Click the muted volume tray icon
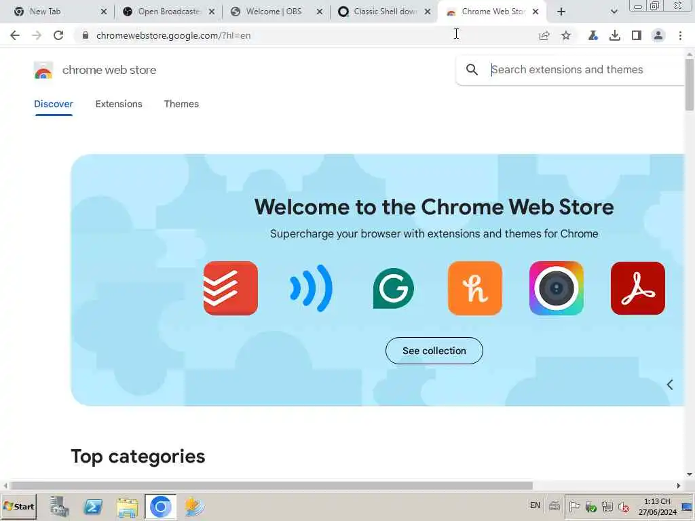The height and width of the screenshot is (521, 695). point(624,506)
